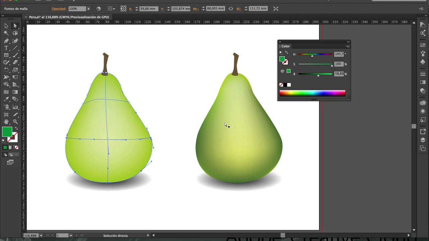Pick the Eyedropper tool
Screen dimensions: 429x241
(6, 99)
